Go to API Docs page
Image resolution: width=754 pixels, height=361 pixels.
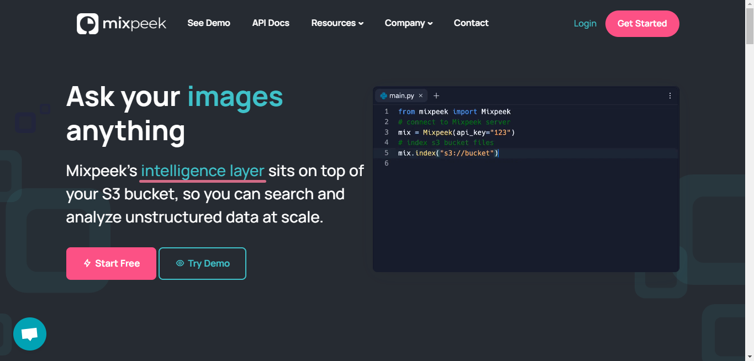pos(271,23)
